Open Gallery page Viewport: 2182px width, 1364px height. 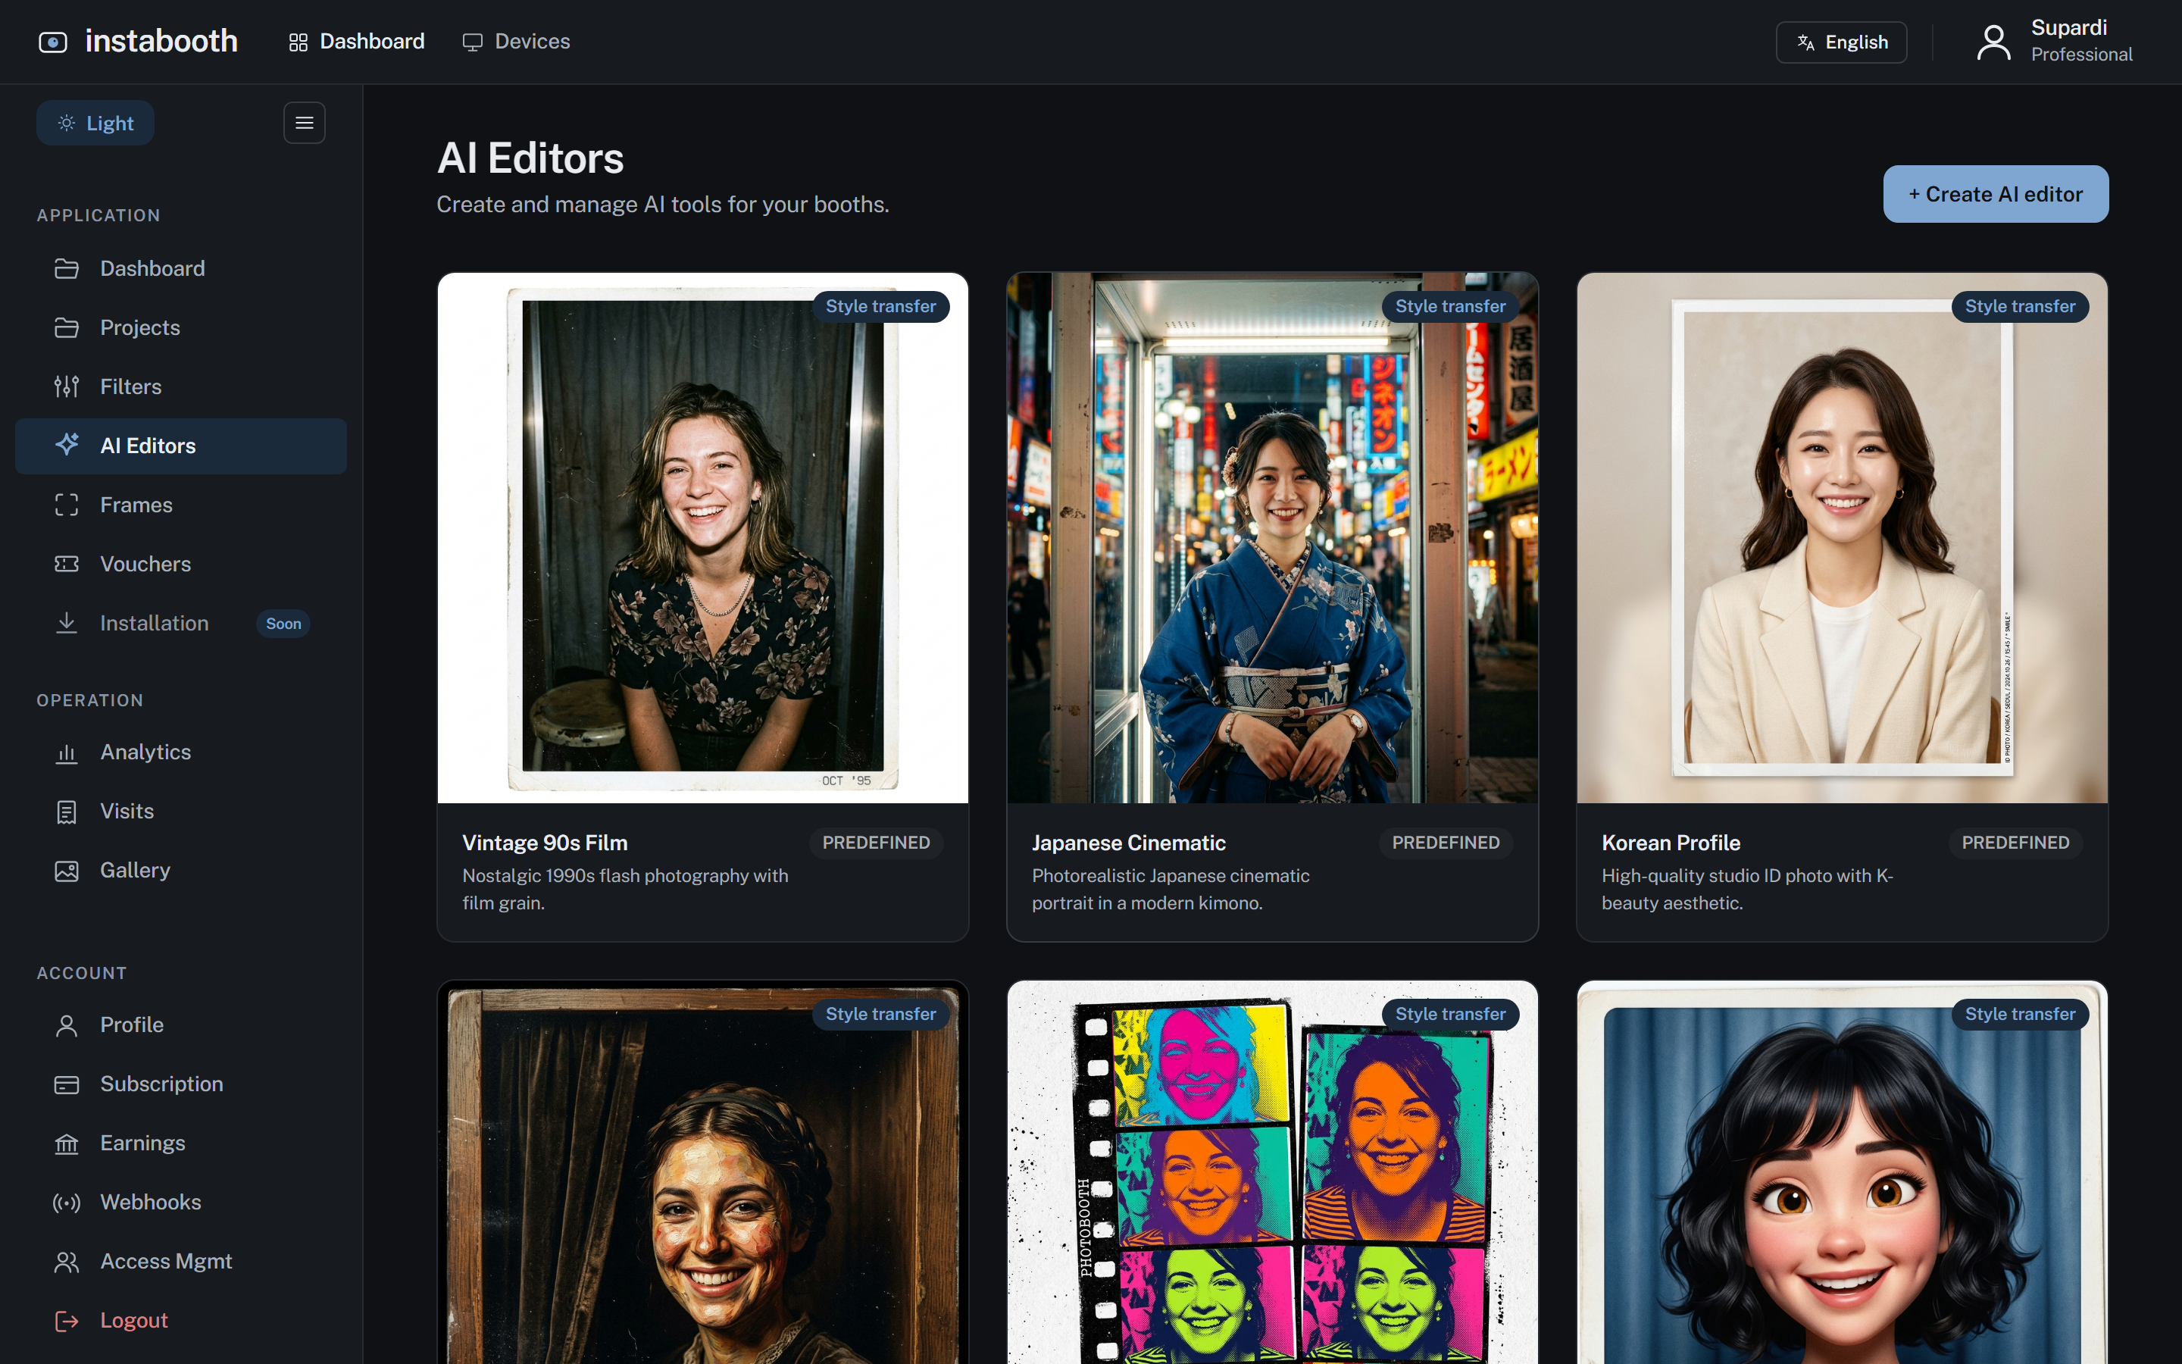pos(180,871)
